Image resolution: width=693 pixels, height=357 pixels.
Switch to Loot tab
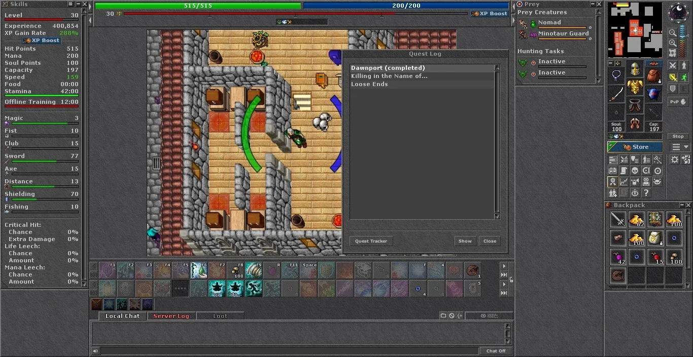[x=220, y=316]
